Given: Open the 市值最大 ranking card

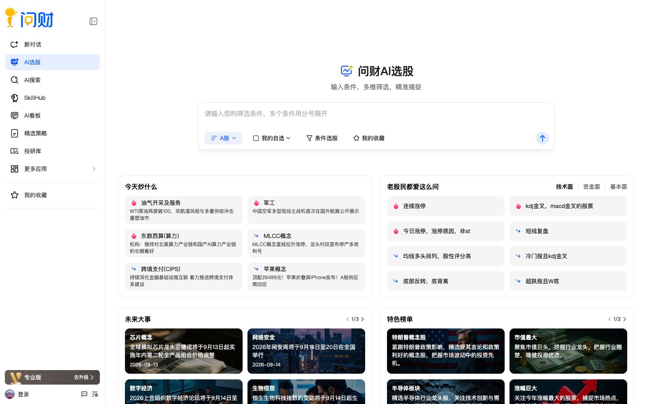Looking at the screenshot, I should (568, 351).
